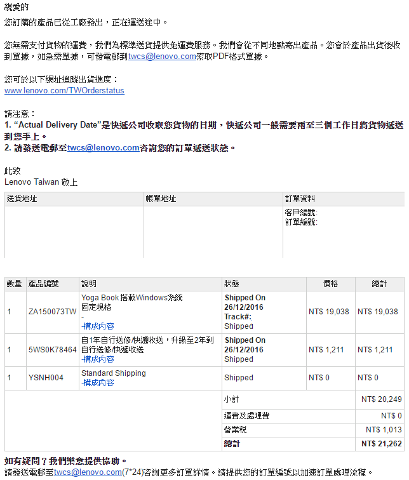Click the 總計 column header
The height and width of the screenshot is (480, 409).
click(379, 284)
